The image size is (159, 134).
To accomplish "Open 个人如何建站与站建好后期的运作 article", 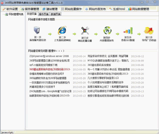I will pos(105,82).
